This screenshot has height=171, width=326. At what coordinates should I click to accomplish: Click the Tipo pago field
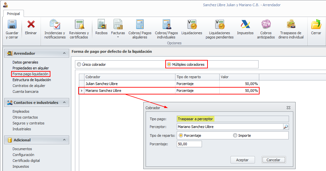pos(233,119)
